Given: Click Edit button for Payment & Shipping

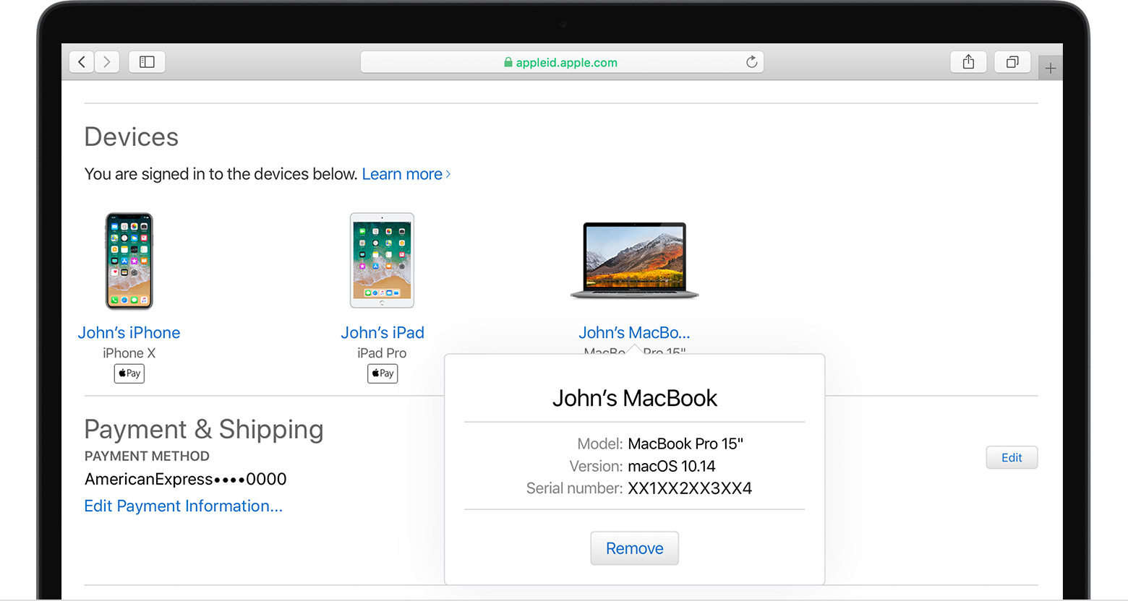Looking at the screenshot, I should 1012,457.
